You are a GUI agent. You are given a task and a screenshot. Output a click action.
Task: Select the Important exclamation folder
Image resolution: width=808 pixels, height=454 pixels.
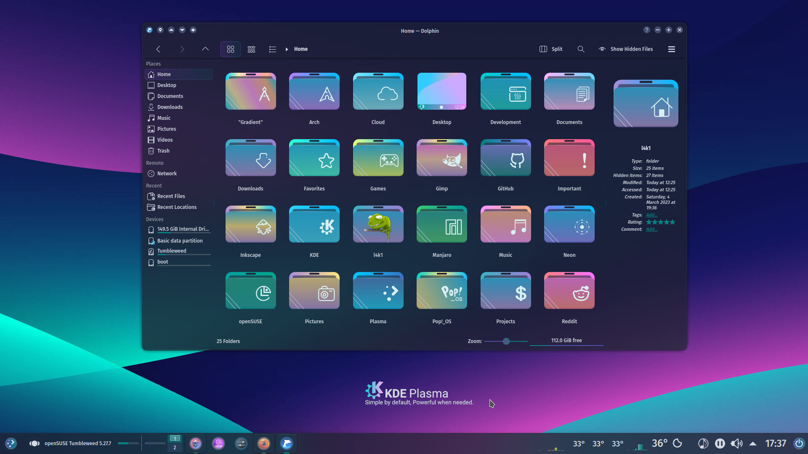(x=569, y=158)
